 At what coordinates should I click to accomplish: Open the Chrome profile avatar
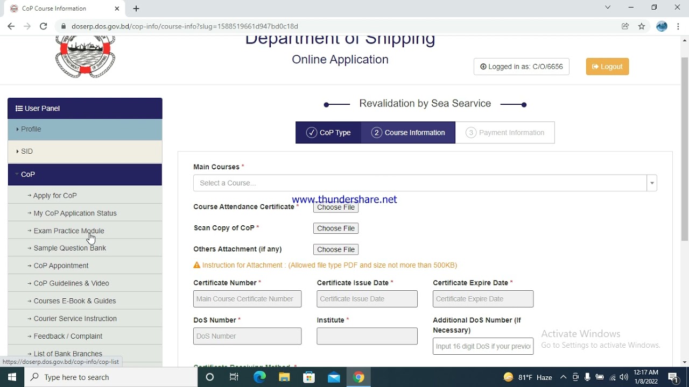click(x=662, y=26)
